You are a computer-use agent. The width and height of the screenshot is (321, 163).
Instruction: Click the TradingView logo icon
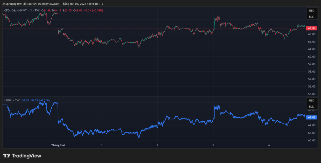6,156
